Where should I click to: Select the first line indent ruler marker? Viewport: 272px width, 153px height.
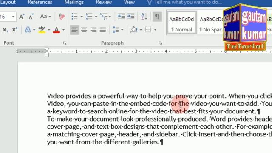point(47,49)
